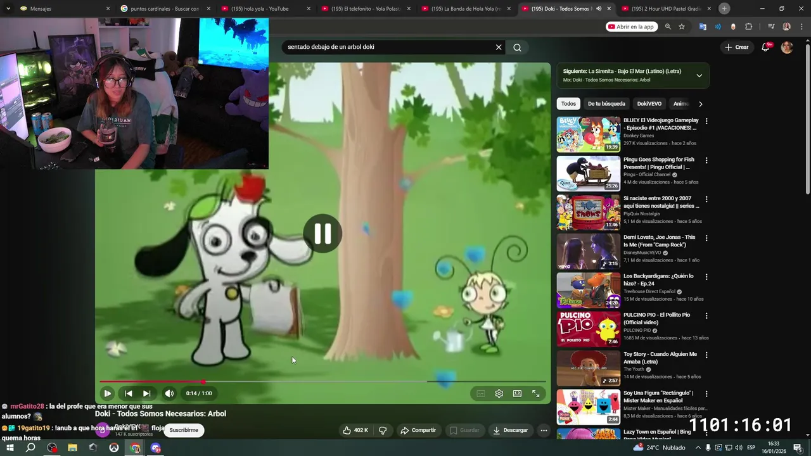The width and height of the screenshot is (811, 456).
Task: Open the tab search chevron
Action: [x=8, y=8]
